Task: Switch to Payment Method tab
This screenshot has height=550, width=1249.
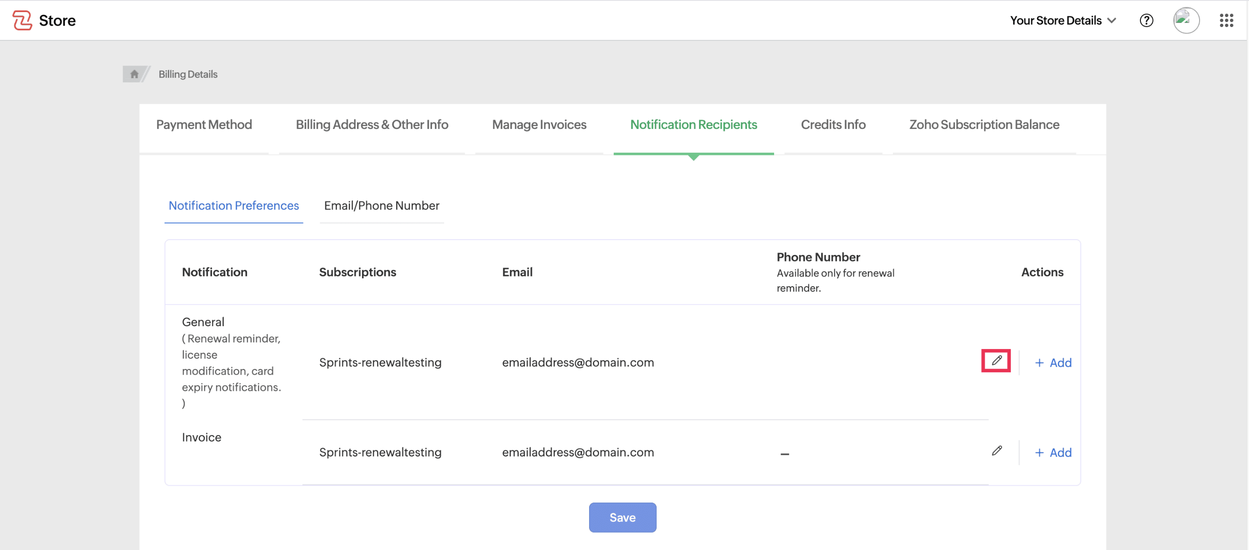Action: pyautogui.click(x=204, y=125)
